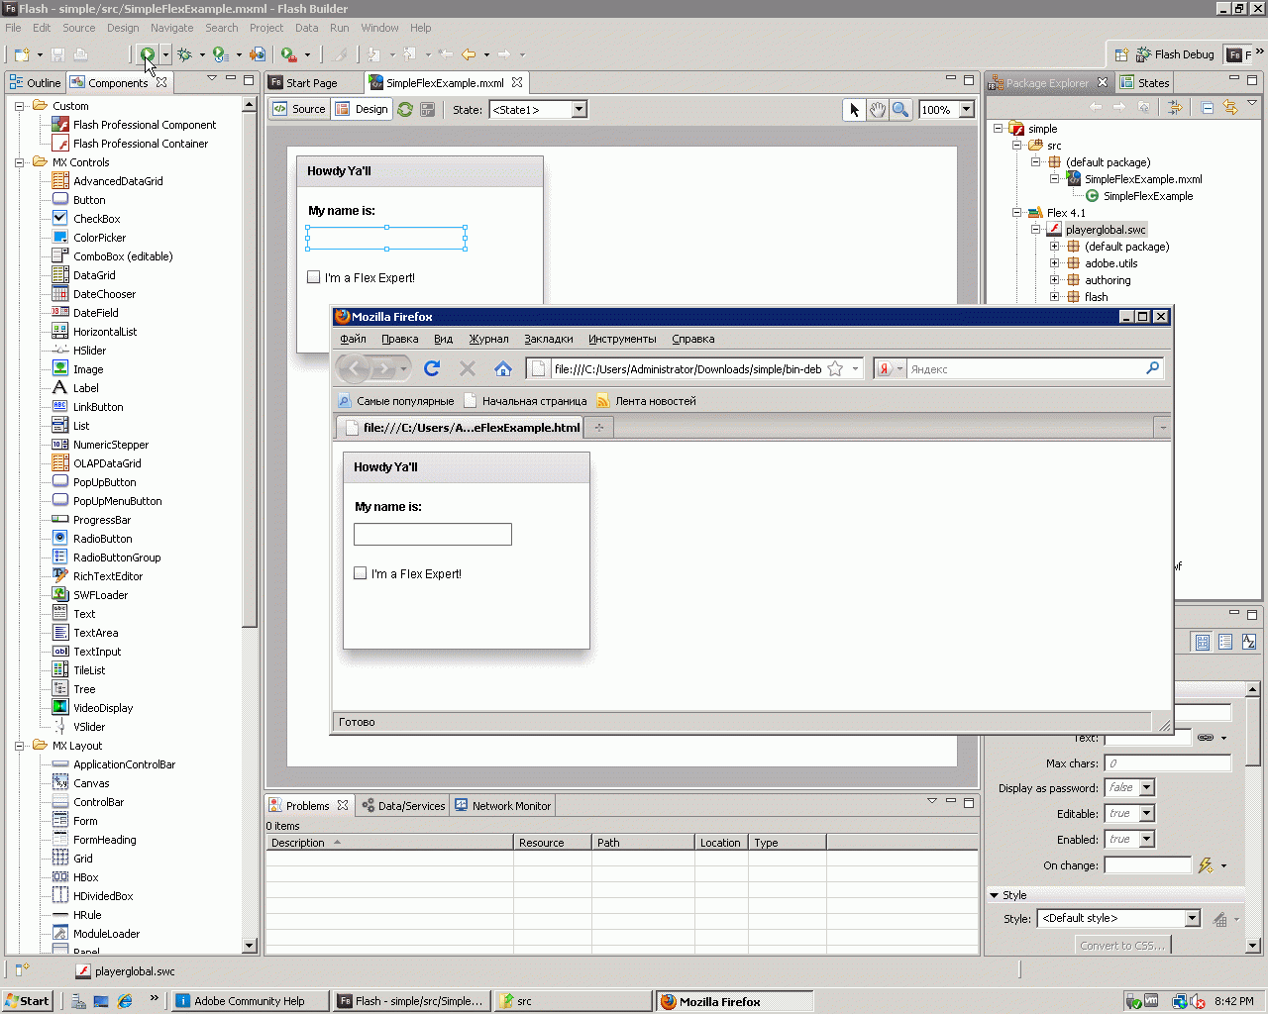The width and height of the screenshot is (1268, 1014).
Task: Switch editor to Design mode
Action: point(363,109)
